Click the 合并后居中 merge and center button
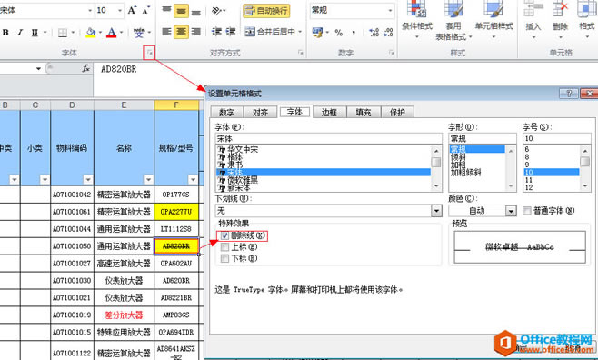 [273, 32]
